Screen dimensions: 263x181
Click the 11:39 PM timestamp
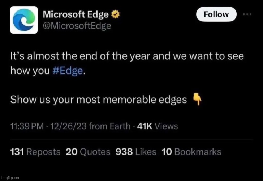25,126
